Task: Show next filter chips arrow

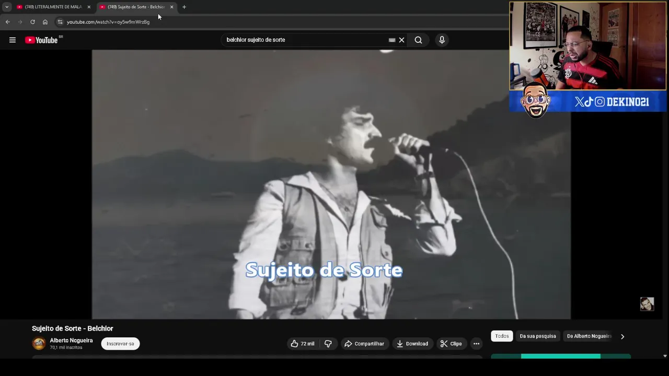Action: point(622,336)
